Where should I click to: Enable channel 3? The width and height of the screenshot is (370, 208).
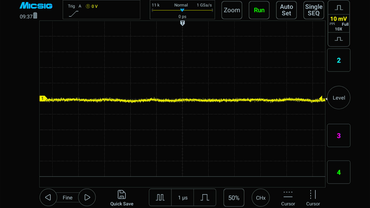click(x=339, y=136)
